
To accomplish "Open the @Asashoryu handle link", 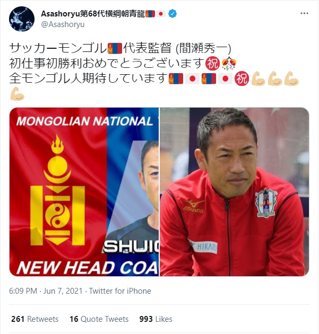I will pos(63,24).
